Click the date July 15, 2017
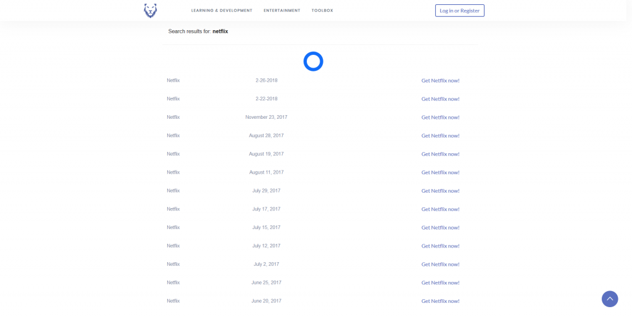Screen dimensions: 632x317 pyautogui.click(x=267, y=227)
